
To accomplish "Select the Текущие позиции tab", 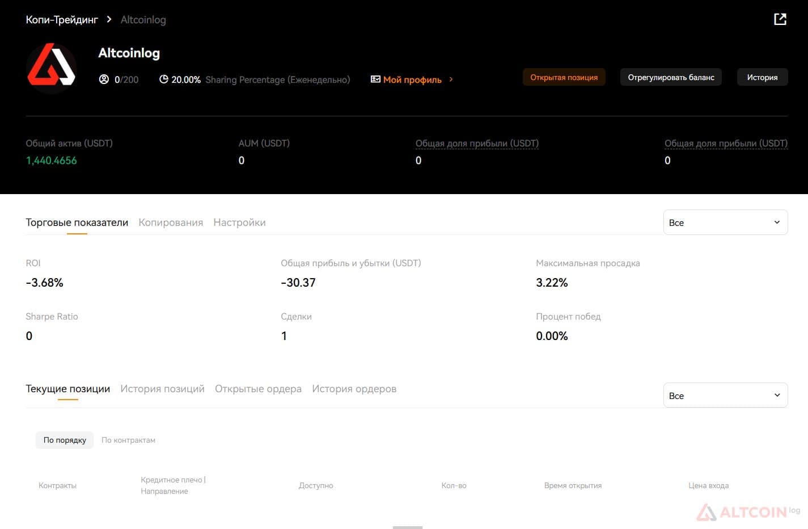I will point(68,389).
